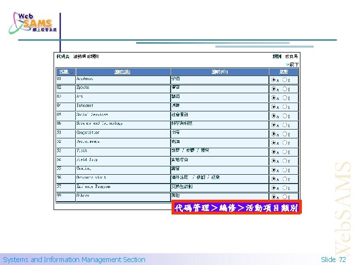Set Field Trip row status to I
354x265 pixels.
coord(285,160)
